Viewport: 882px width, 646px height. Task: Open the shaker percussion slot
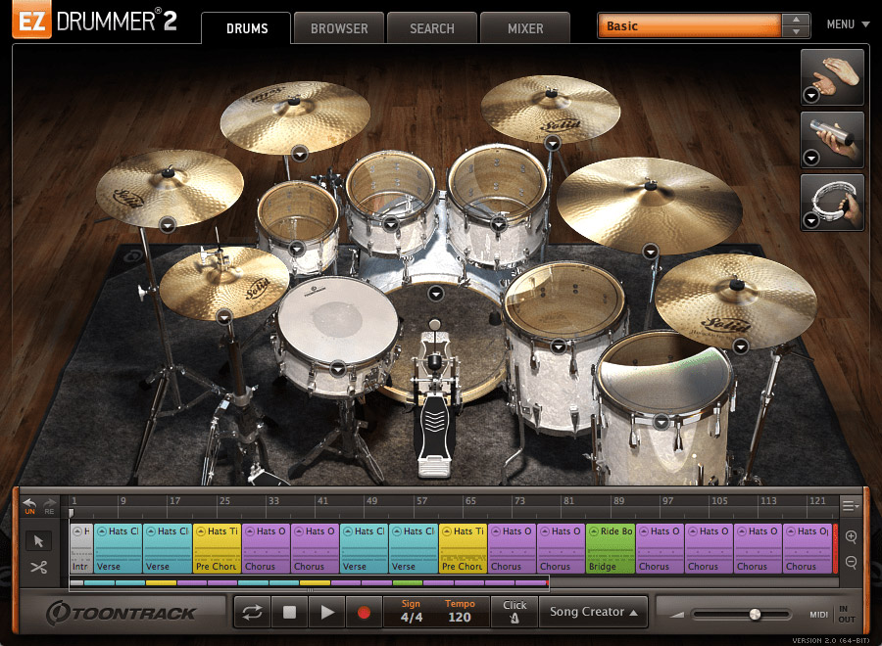(x=832, y=140)
